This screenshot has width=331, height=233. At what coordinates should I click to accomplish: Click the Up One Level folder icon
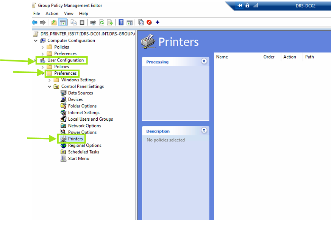pos(54,22)
